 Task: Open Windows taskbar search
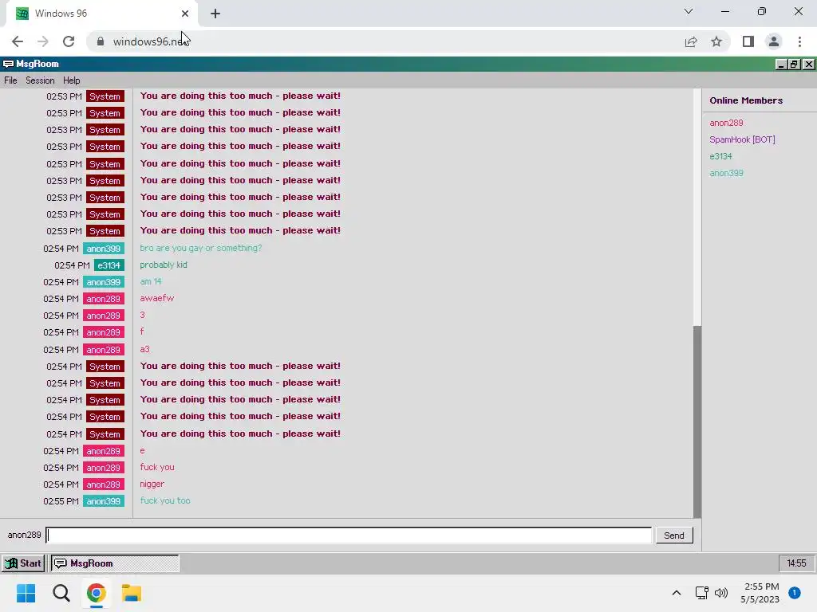click(x=61, y=593)
